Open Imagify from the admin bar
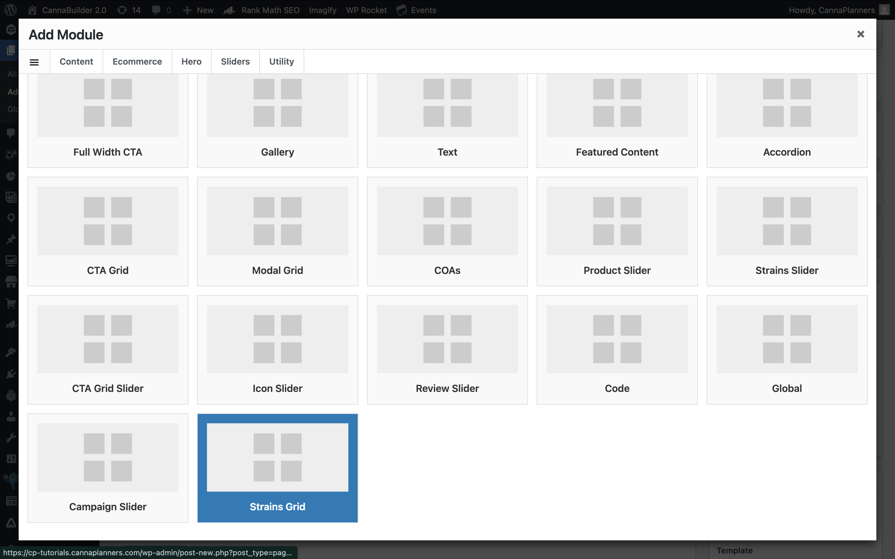The height and width of the screenshot is (559, 895). click(x=323, y=10)
